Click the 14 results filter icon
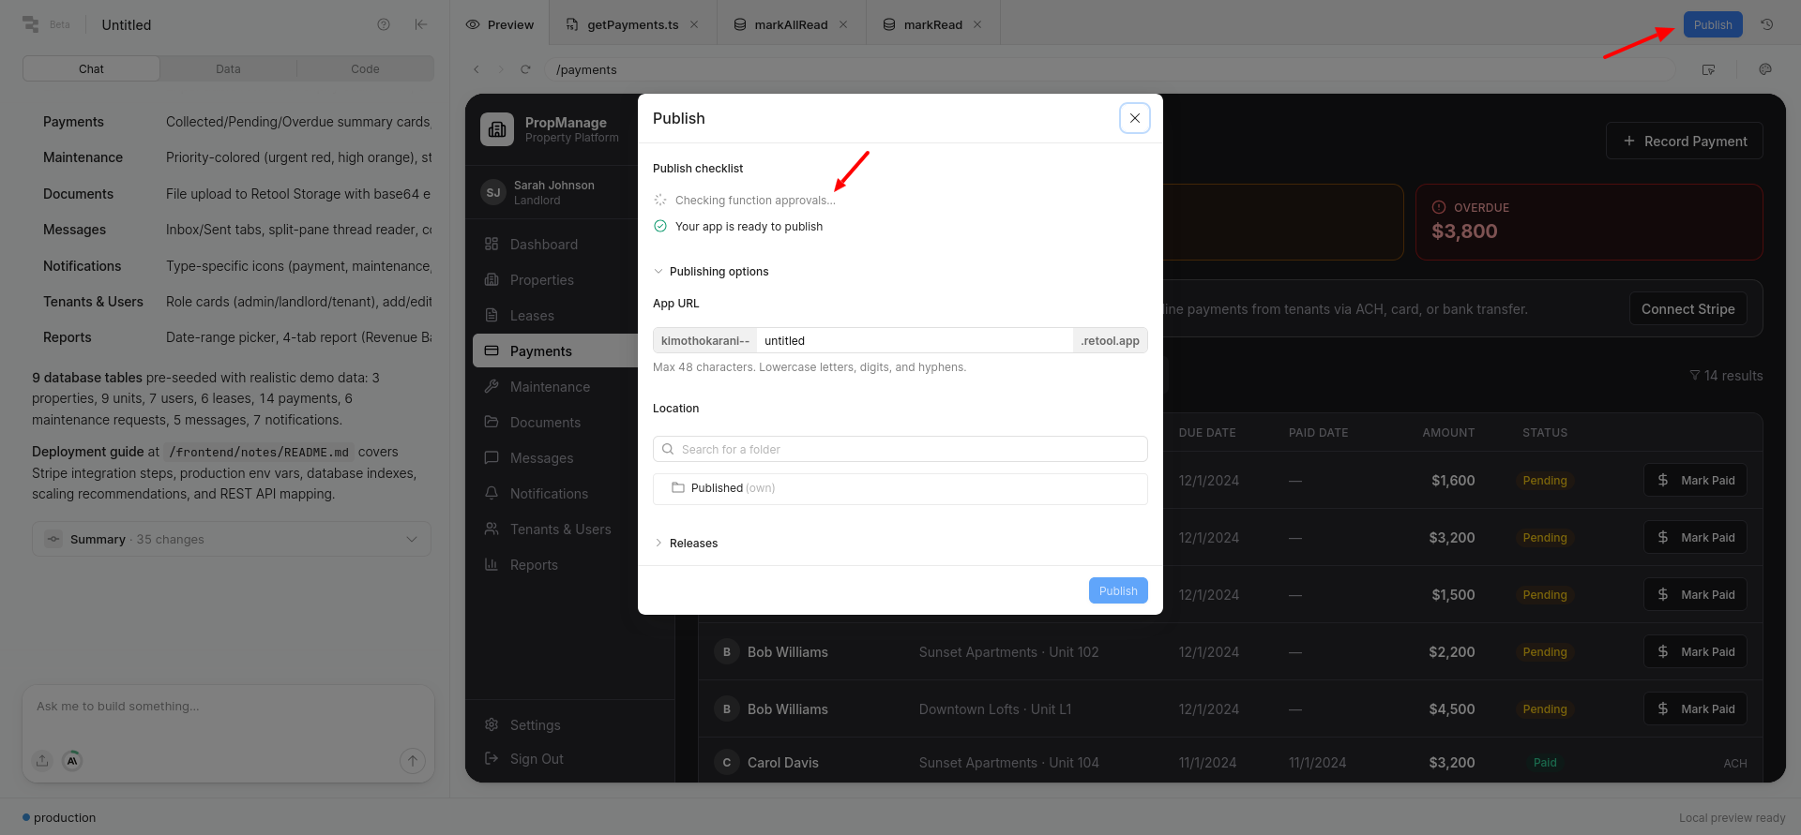Image resolution: width=1801 pixels, height=835 pixels. 1695,376
